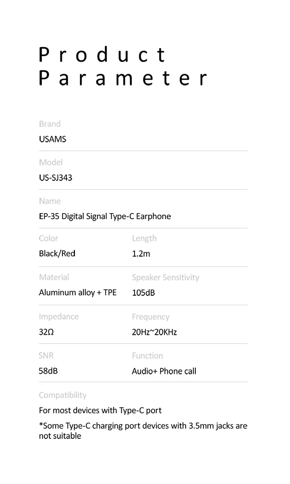Click the 105dB sensitivity value
This screenshot has width=290, height=484.
(x=143, y=293)
